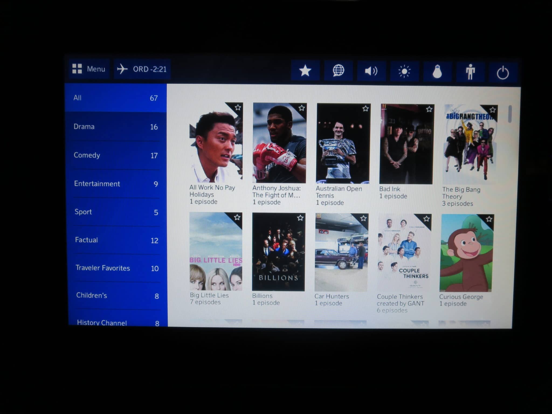
Task: Click the 'Curious George' title text
Action: coord(461,297)
